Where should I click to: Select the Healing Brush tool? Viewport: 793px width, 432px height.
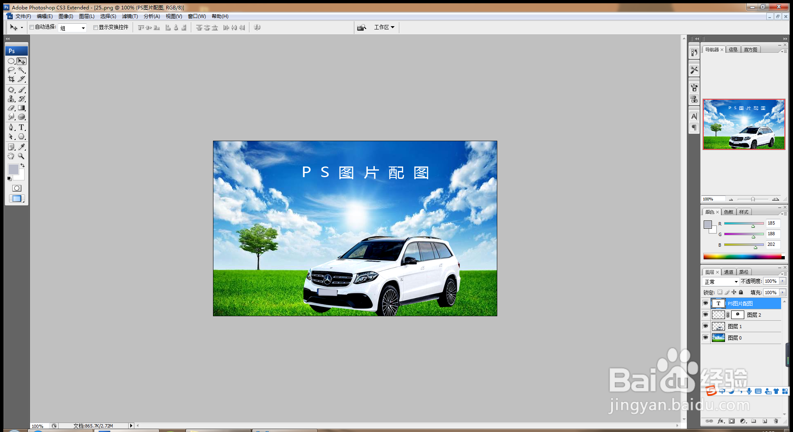[11, 90]
